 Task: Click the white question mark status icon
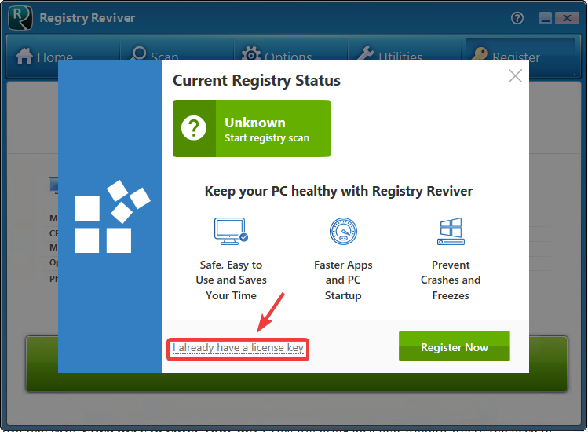pyautogui.click(x=193, y=128)
